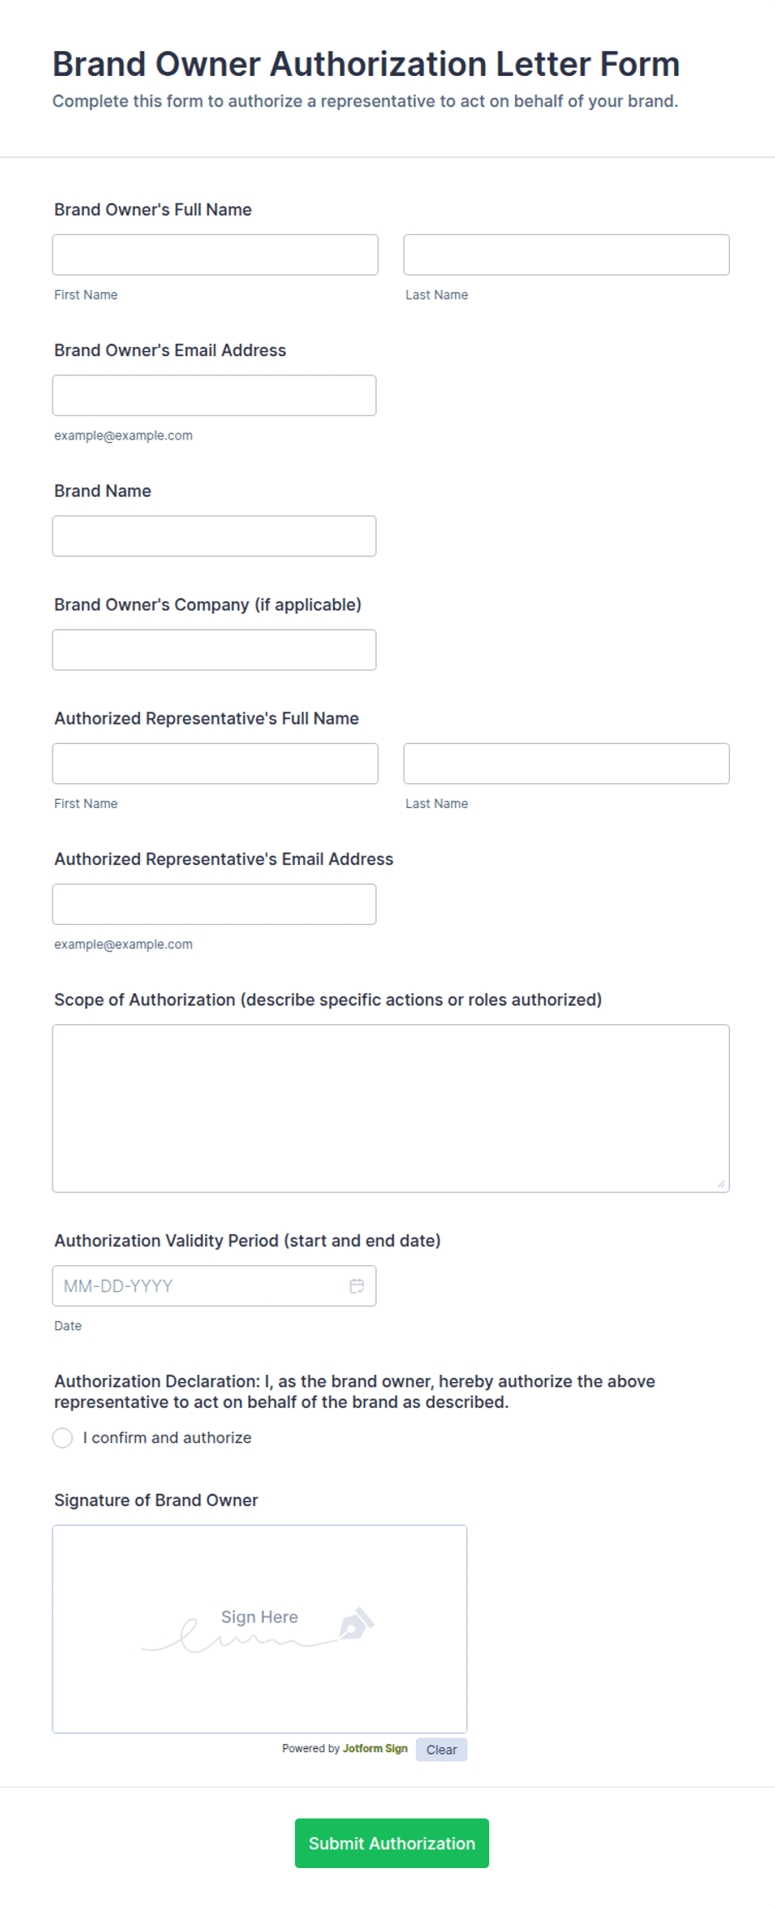Click inside the Scope of Authorization textarea
Viewport: 775px width, 1909px height.
(x=391, y=1108)
